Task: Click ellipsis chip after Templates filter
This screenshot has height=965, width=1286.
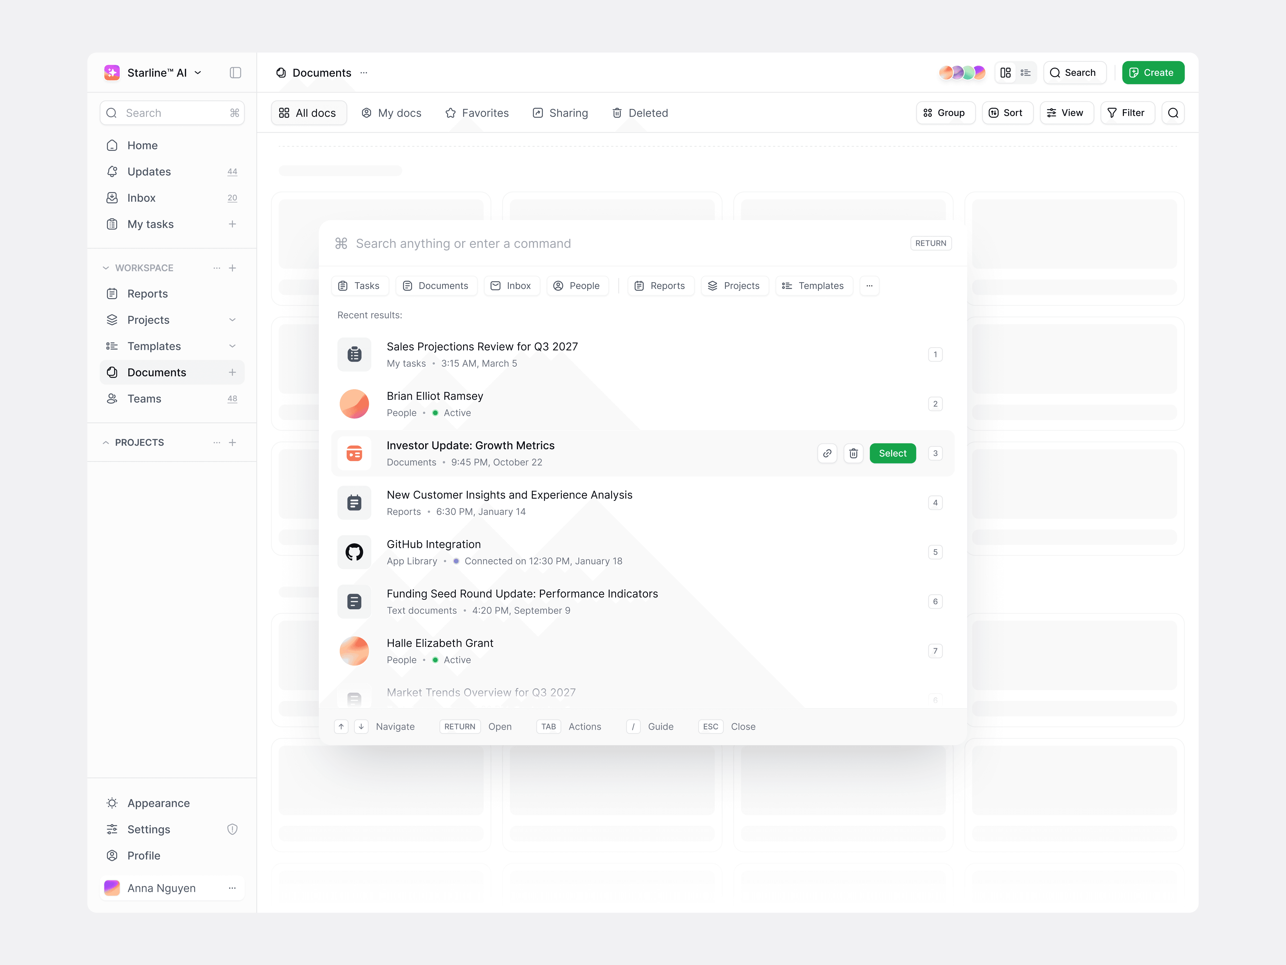Action: point(869,285)
